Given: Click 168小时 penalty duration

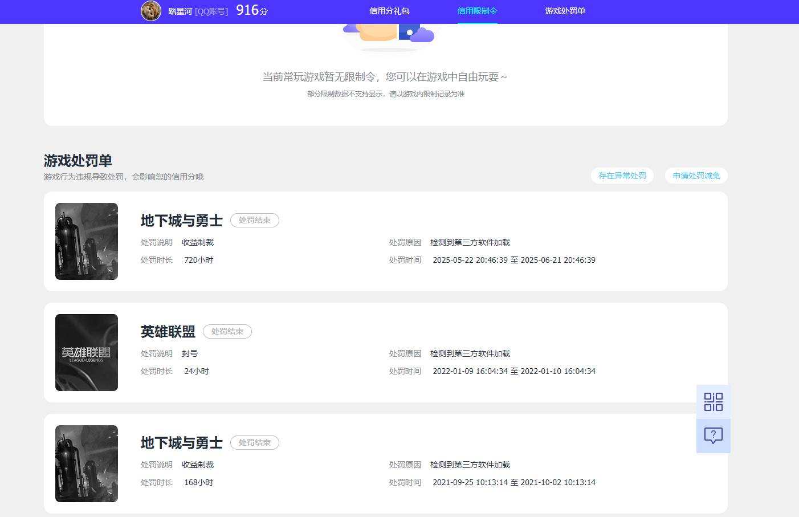Looking at the screenshot, I should pyautogui.click(x=199, y=482).
